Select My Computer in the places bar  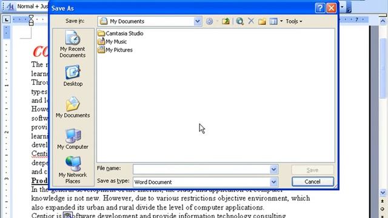(73, 139)
